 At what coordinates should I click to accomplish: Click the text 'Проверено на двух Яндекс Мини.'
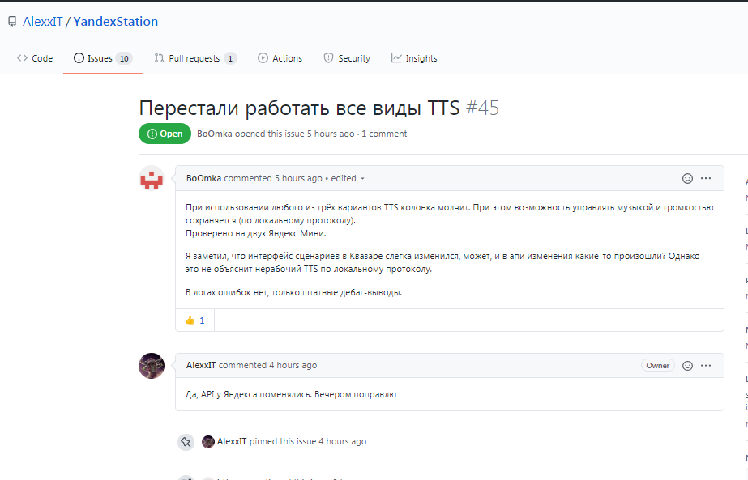256,234
